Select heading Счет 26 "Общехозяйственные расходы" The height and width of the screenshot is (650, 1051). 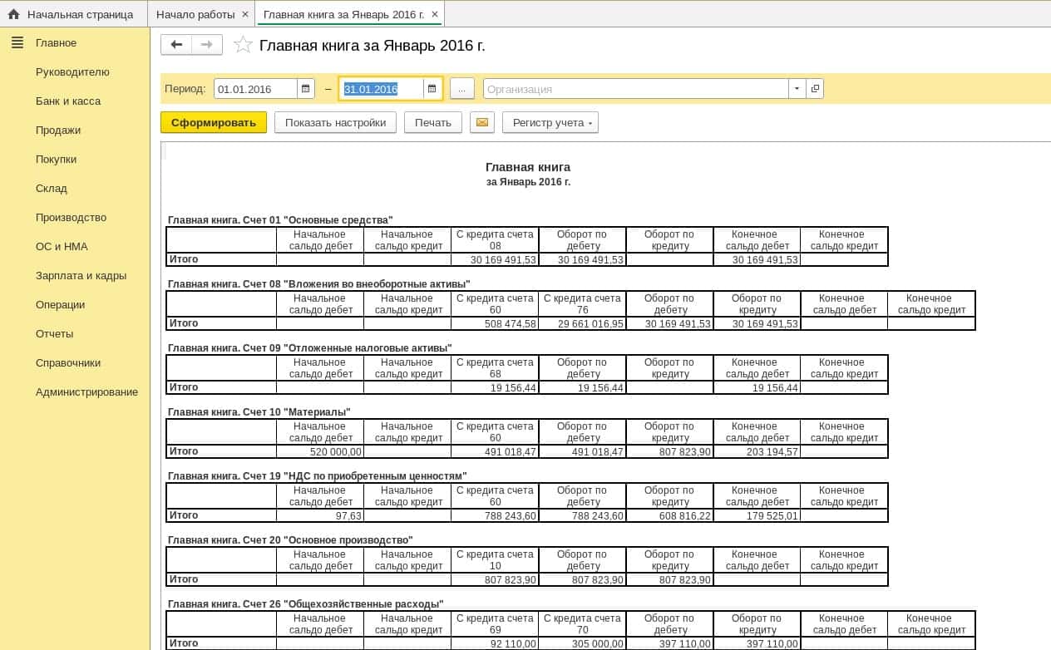coord(306,604)
